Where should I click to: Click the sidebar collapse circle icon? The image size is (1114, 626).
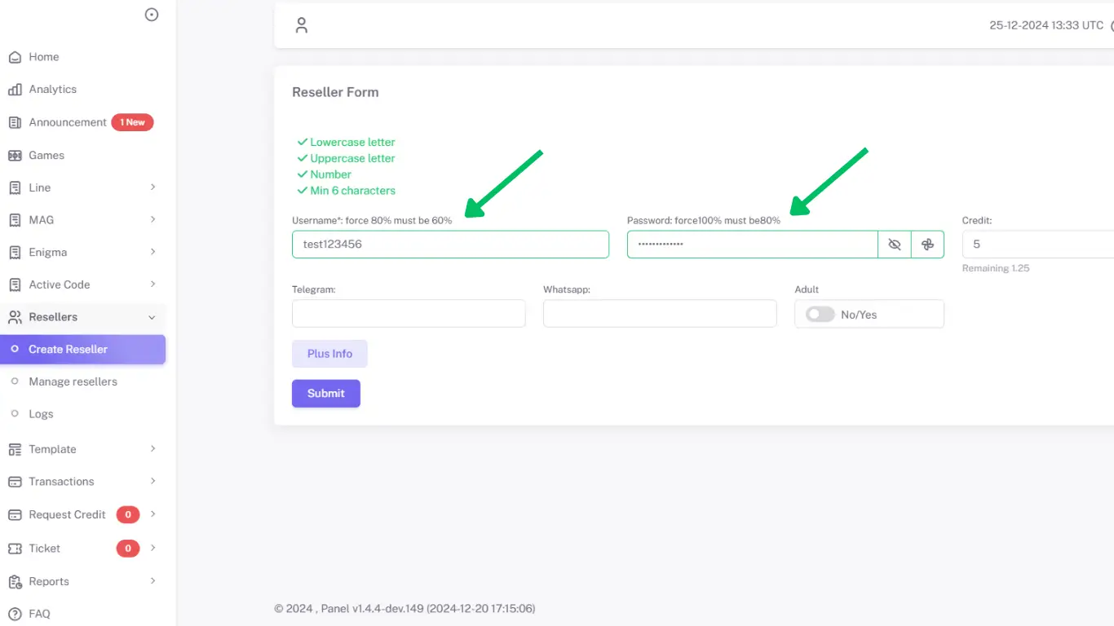click(x=152, y=15)
